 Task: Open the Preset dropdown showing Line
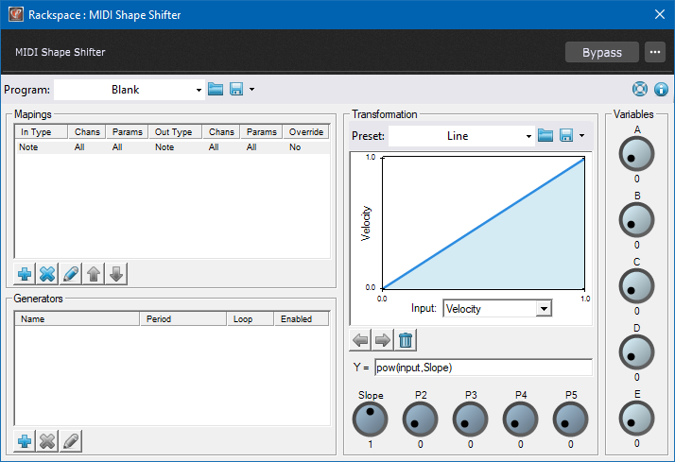(461, 136)
